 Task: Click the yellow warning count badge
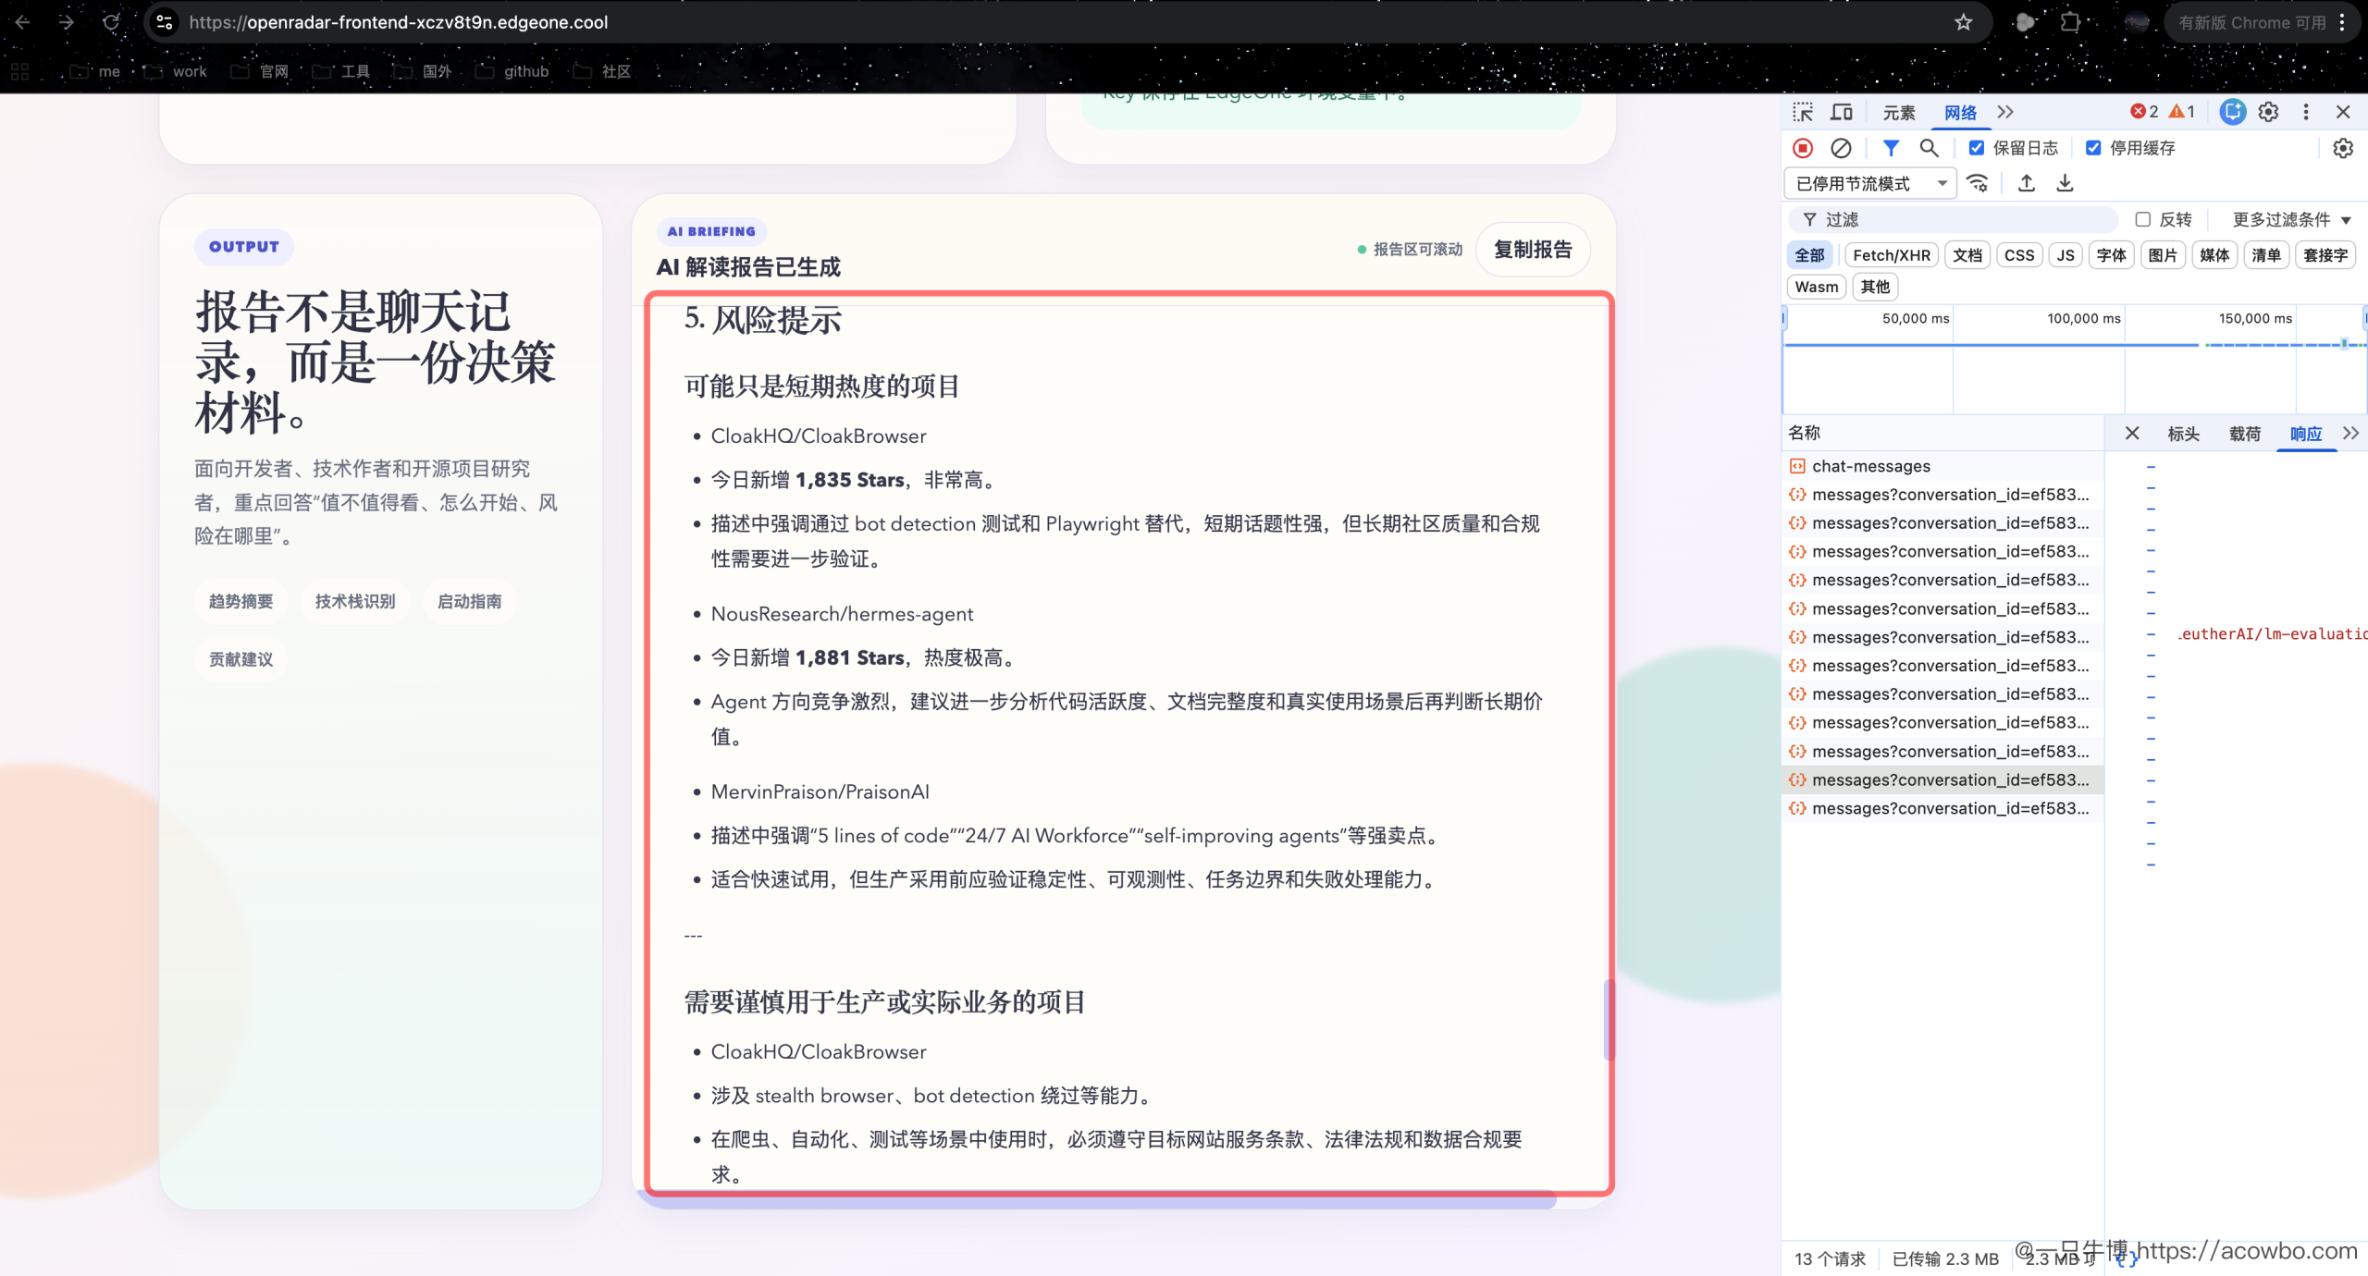[2182, 112]
